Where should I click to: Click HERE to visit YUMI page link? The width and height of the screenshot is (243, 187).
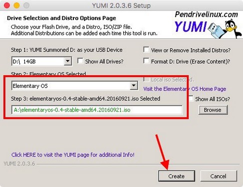(73, 155)
